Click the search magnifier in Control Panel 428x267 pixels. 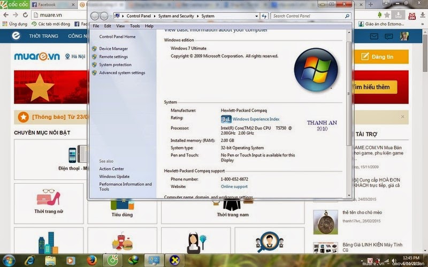pos(347,16)
